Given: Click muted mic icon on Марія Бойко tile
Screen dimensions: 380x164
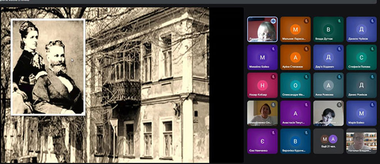Looking at the screenshot, I should [372, 105].
